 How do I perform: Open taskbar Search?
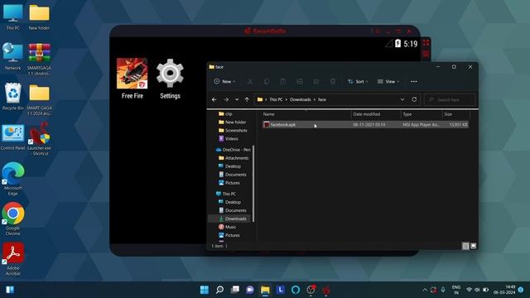pyautogui.click(x=219, y=290)
